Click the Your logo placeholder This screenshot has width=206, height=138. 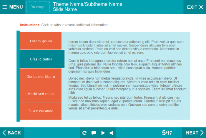pyautogui.click(x=38, y=7)
